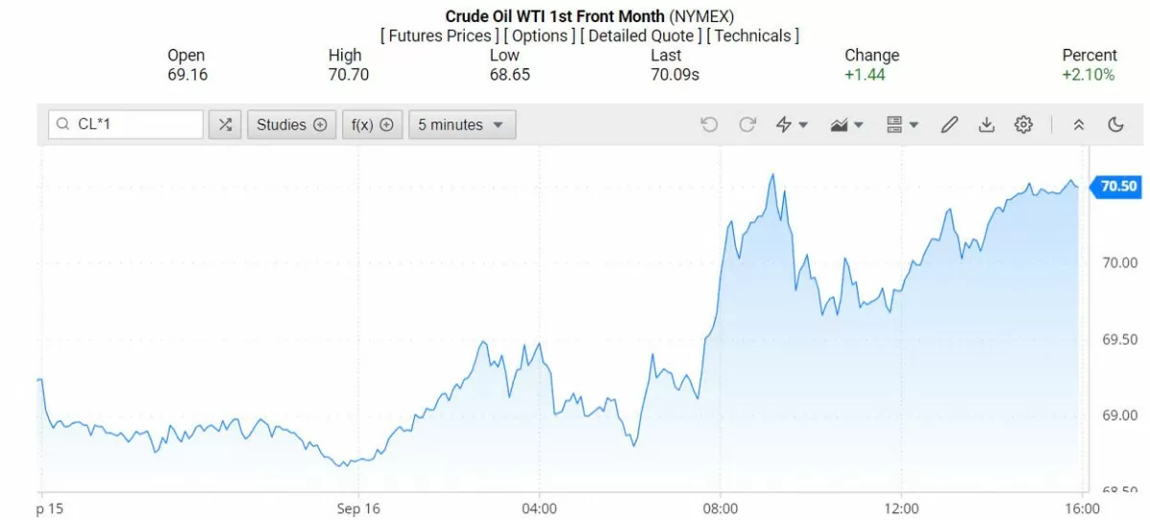The image size is (1150, 520).
Task: Open the chart type area icon
Action: click(847, 124)
